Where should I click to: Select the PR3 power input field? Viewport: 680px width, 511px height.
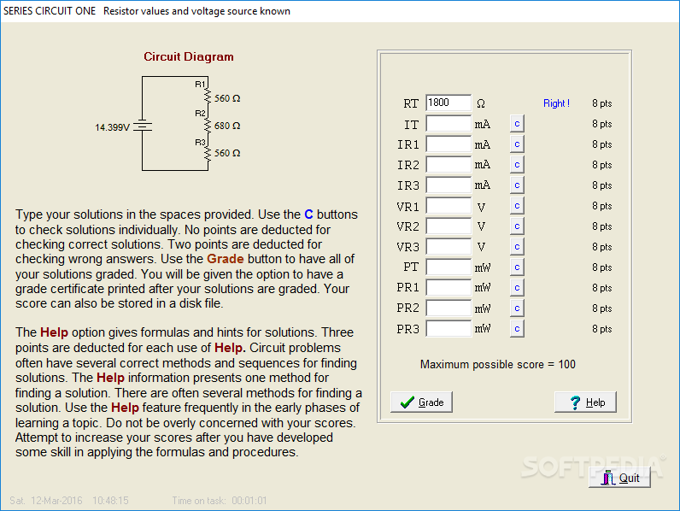click(x=448, y=329)
